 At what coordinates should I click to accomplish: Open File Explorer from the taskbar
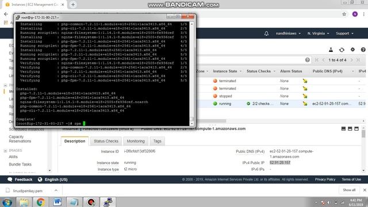(x=24, y=202)
